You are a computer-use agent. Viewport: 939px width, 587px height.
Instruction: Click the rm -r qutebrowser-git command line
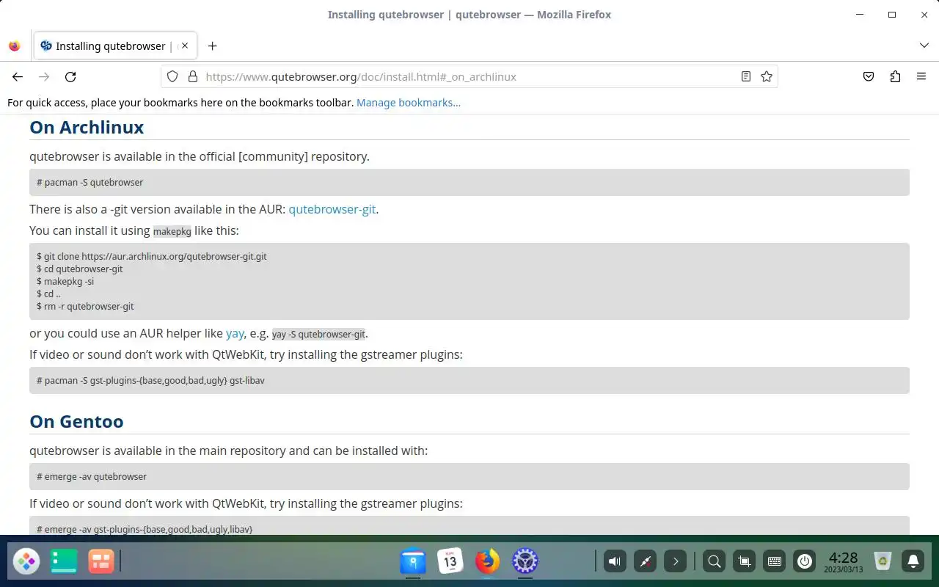[85, 307]
